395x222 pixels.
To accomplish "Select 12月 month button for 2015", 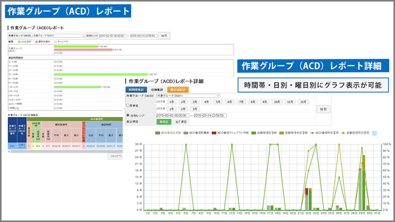I will [x=304, y=102].
